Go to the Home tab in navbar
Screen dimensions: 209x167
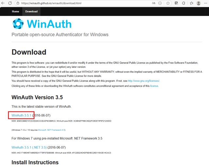[x=15, y=11]
